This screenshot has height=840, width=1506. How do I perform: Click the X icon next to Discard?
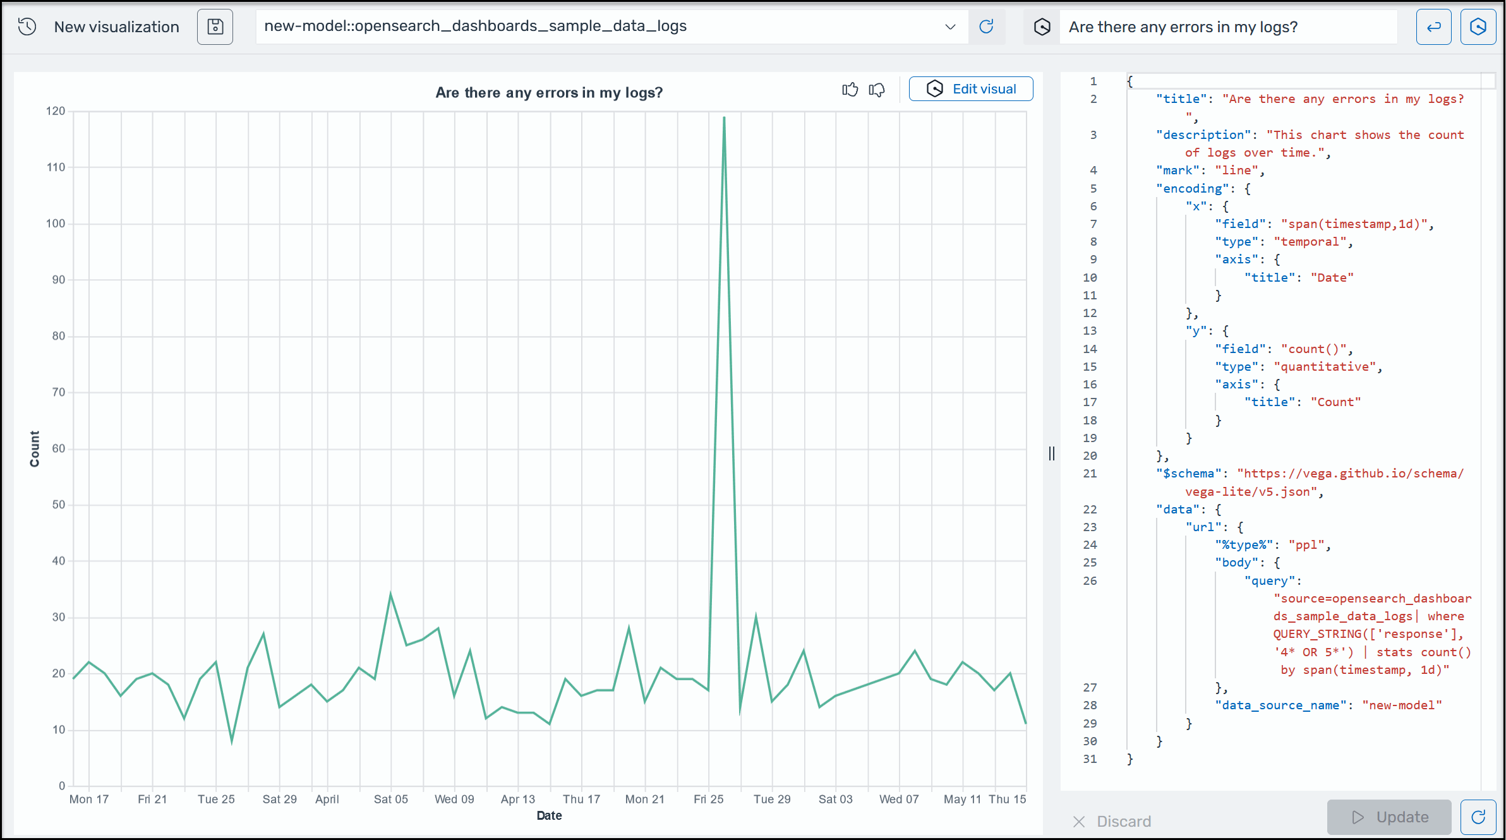tap(1078, 821)
